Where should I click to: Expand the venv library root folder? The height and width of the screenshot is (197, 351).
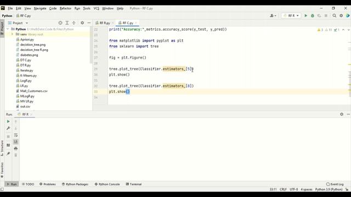[12, 34]
